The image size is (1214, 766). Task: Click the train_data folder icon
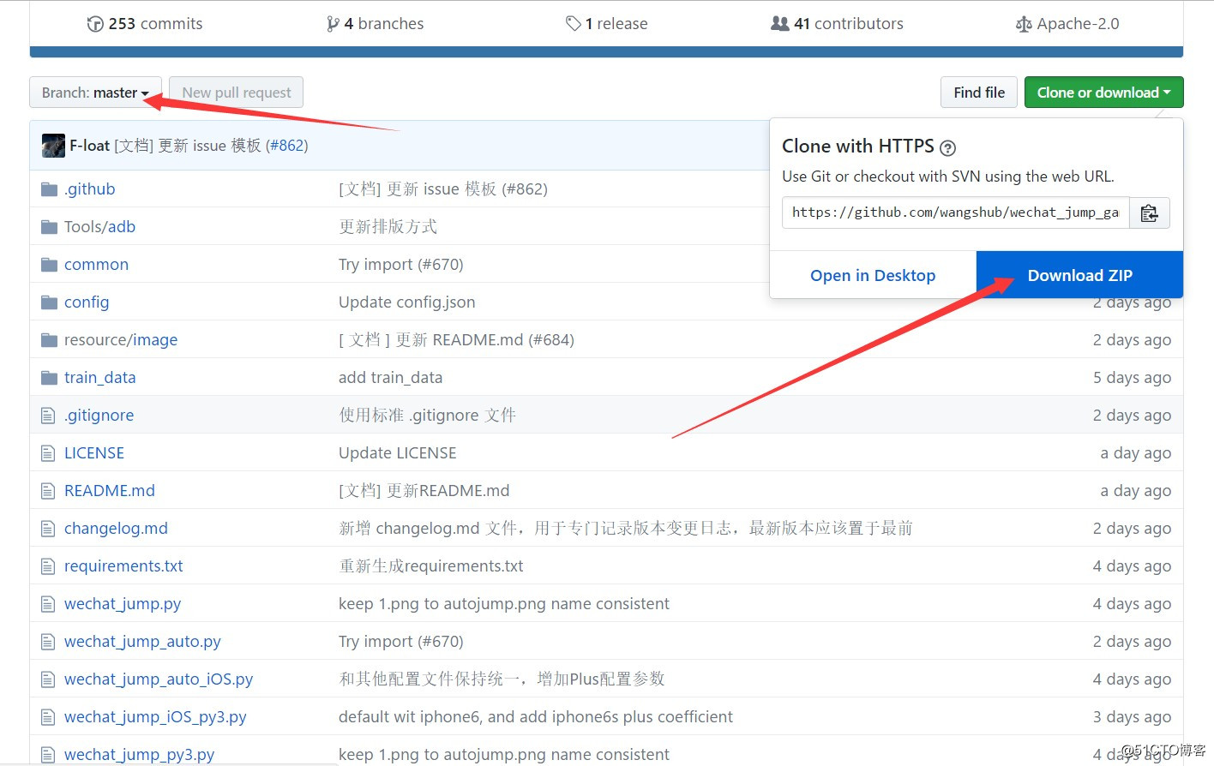[x=49, y=378]
